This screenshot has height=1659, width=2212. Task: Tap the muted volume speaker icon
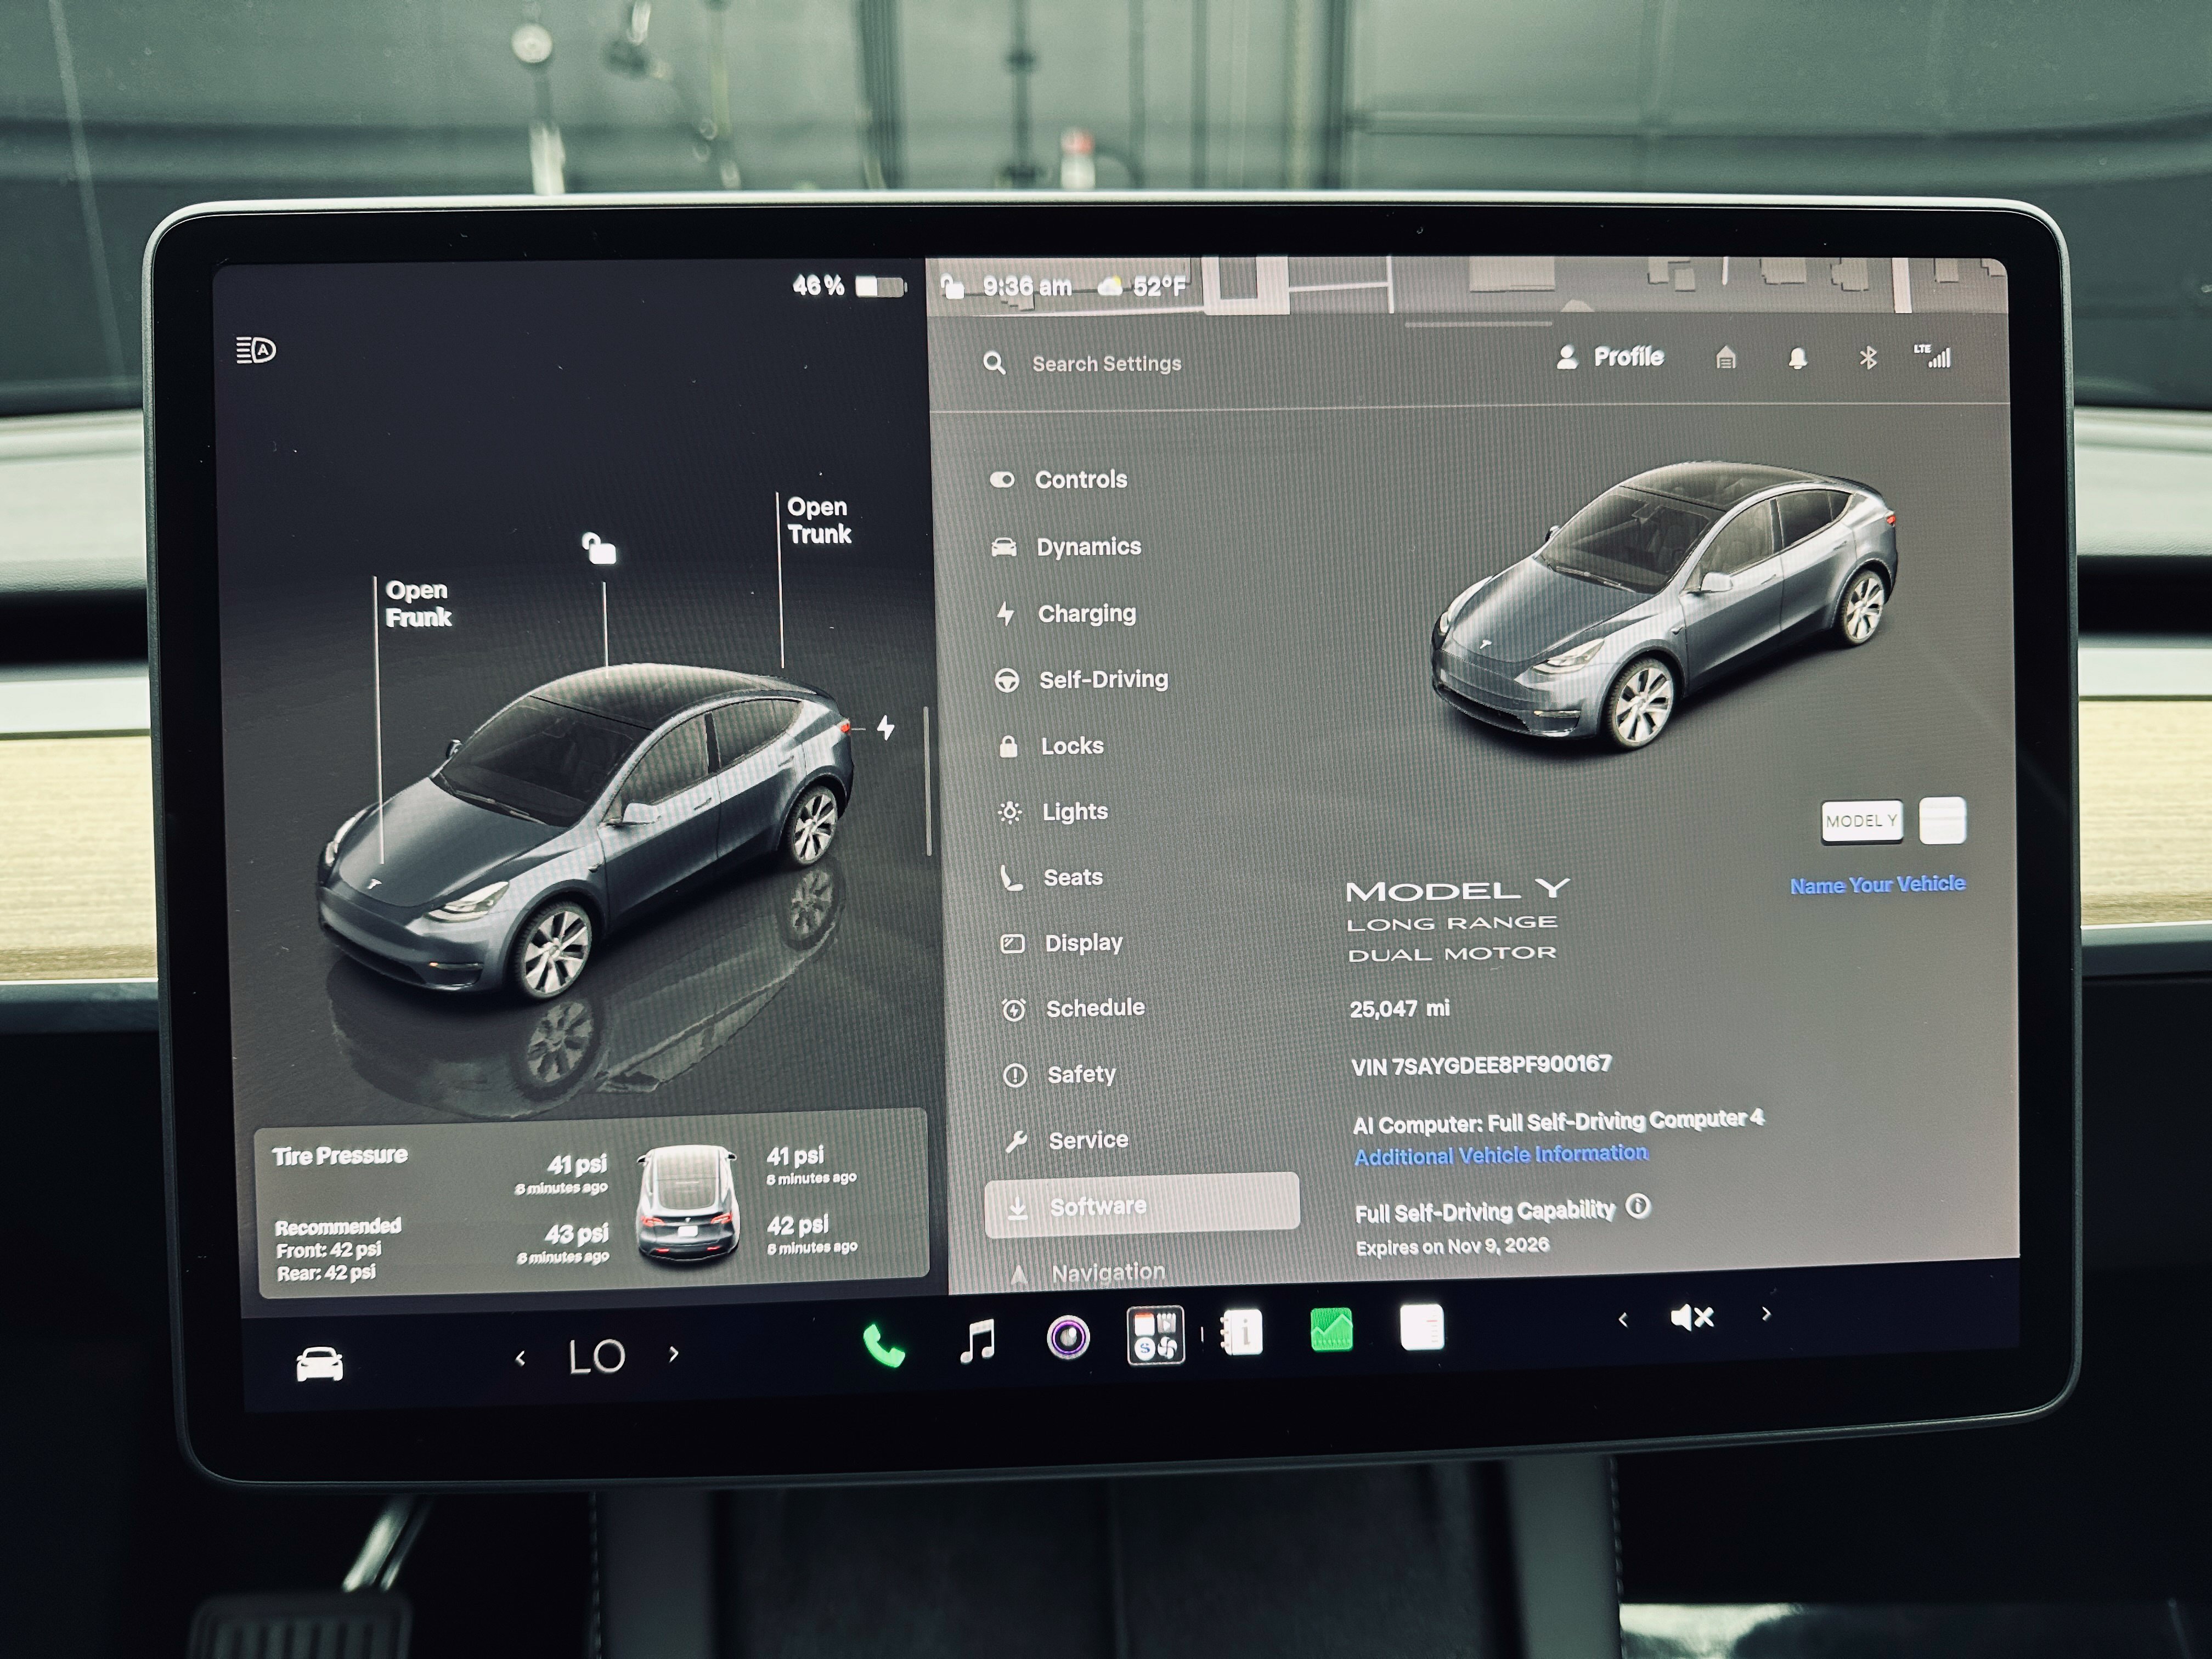coord(1692,1317)
